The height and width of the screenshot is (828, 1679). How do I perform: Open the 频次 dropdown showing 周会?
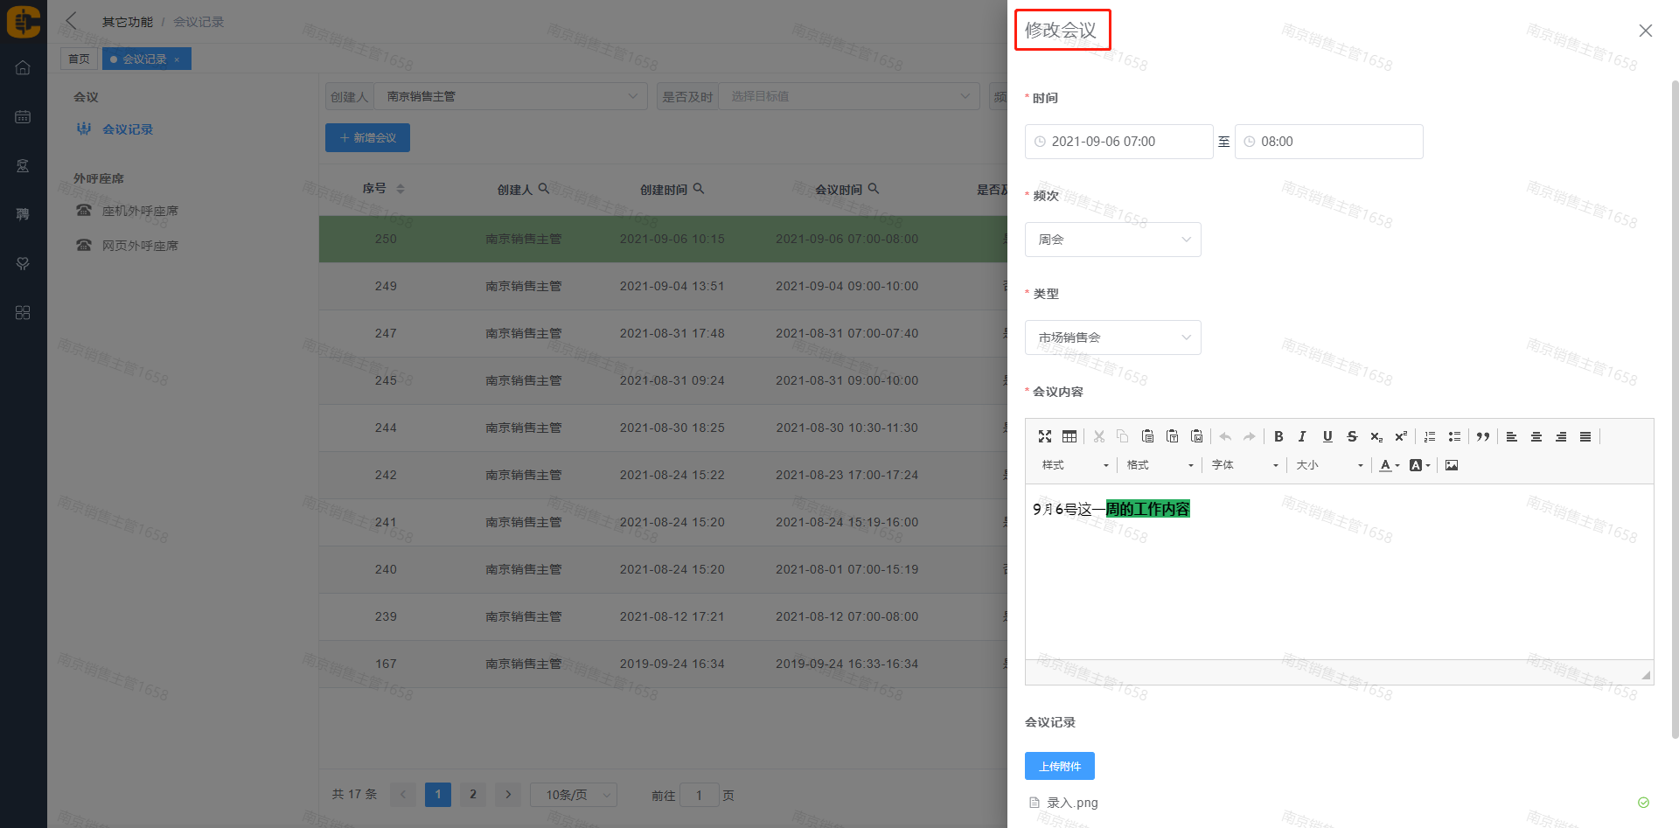[x=1112, y=240]
